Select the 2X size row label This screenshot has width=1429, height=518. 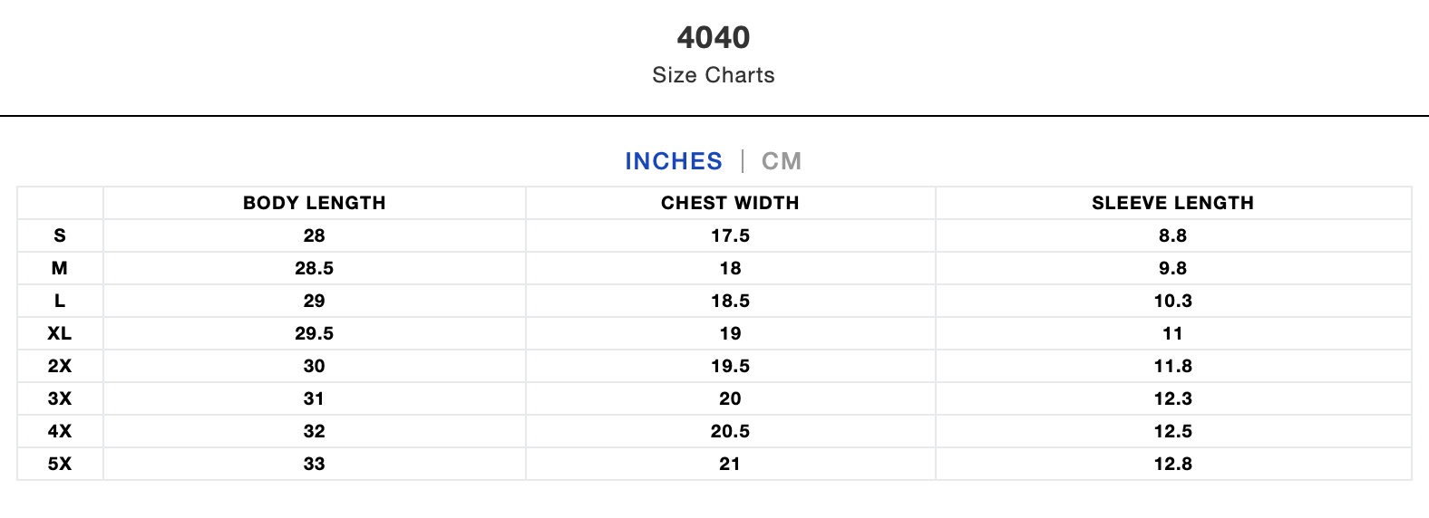click(x=60, y=366)
